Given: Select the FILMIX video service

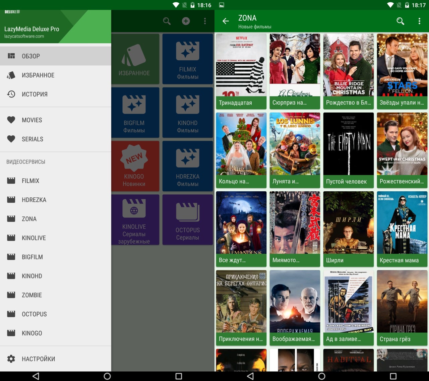Looking at the screenshot, I should click(56, 181).
